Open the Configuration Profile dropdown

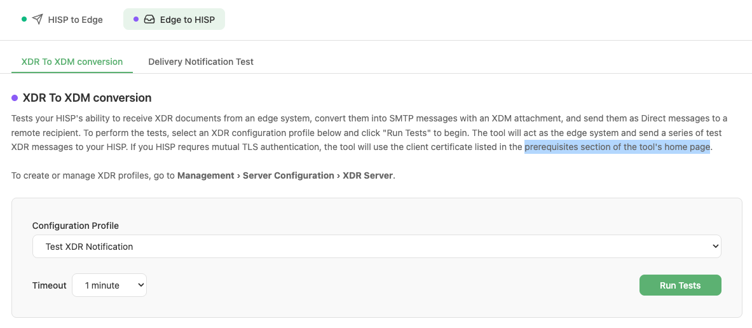[x=377, y=247]
